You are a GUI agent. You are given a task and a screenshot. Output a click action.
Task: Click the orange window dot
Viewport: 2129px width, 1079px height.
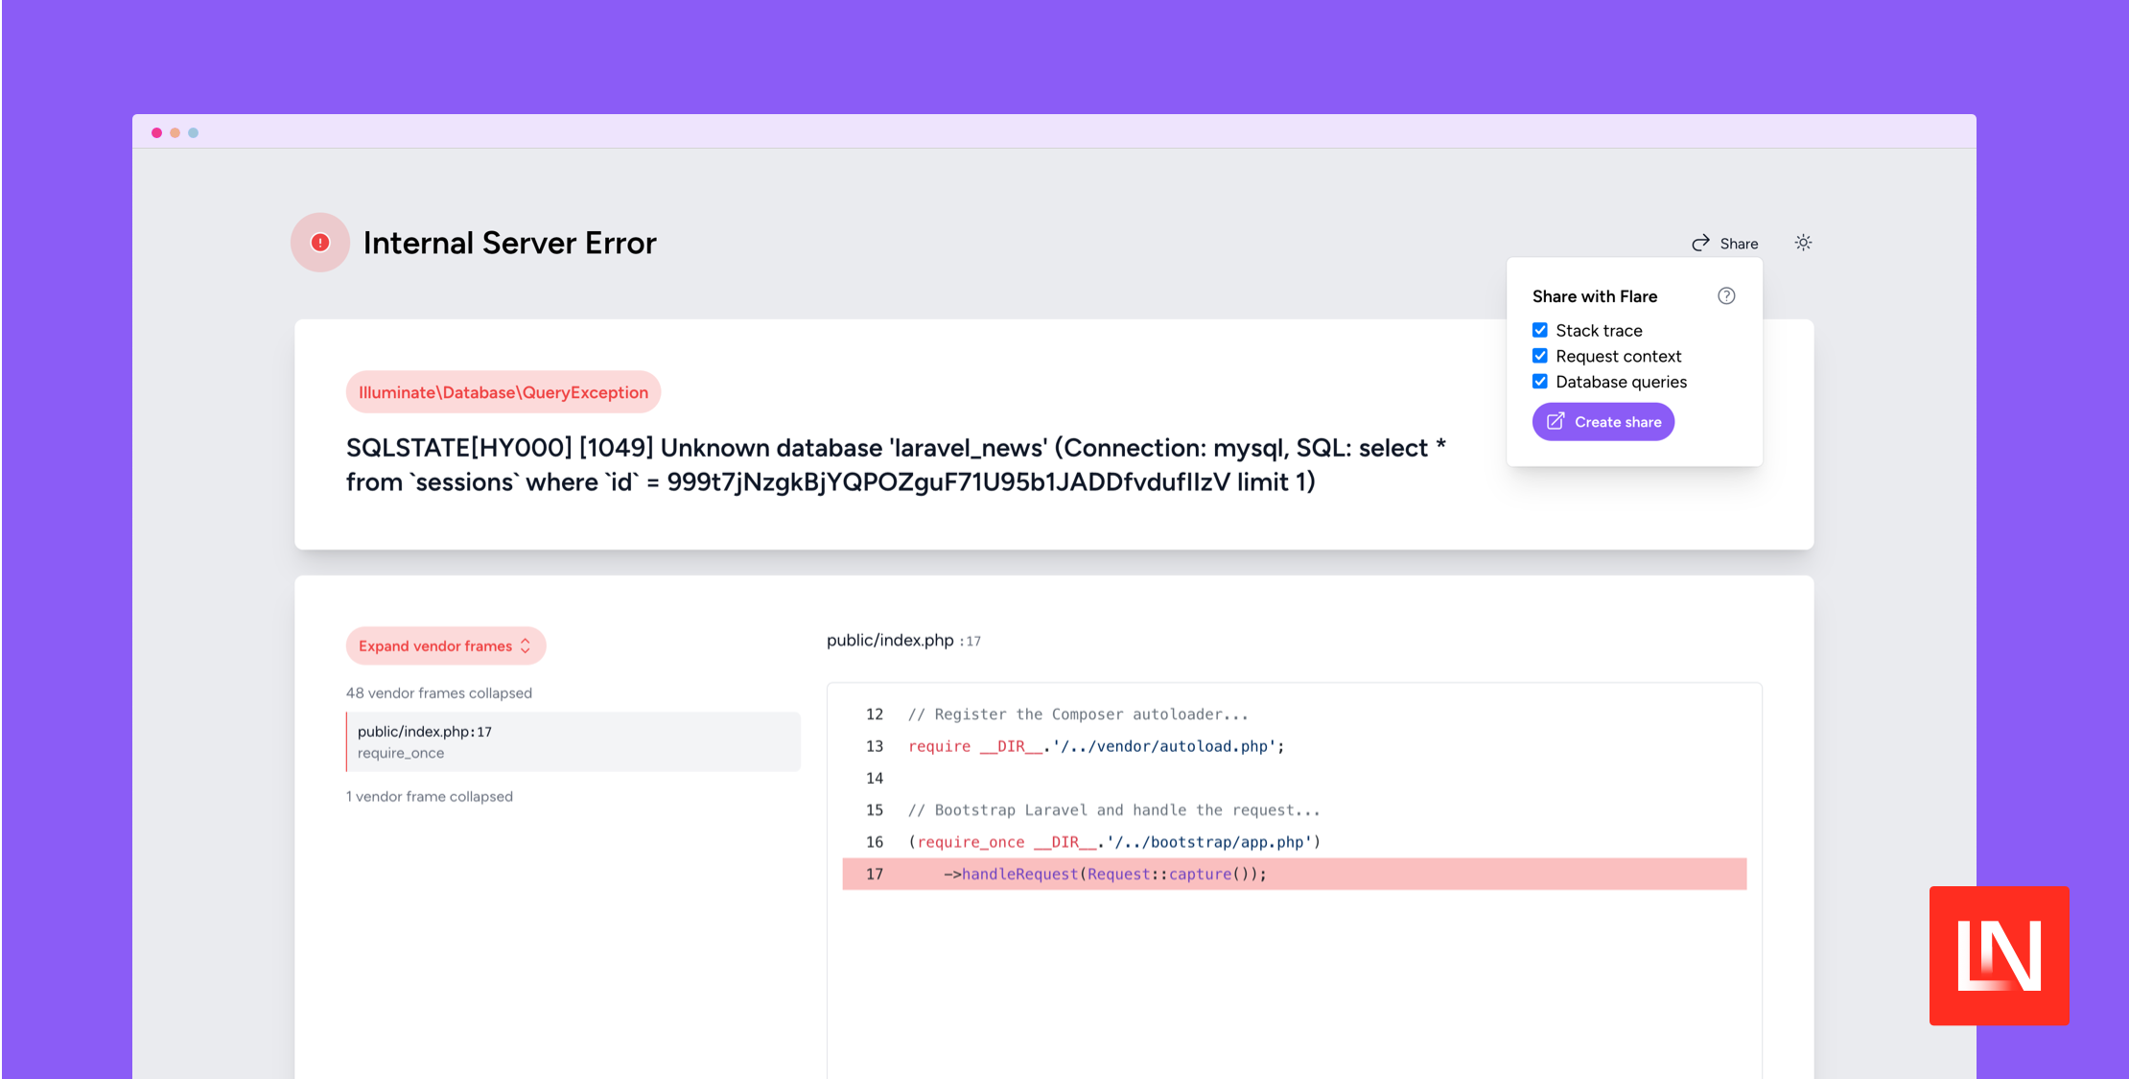tap(175, 133)
